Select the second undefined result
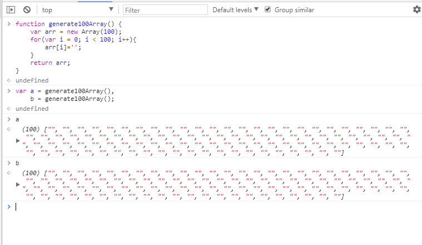422x245 pixels. [x=32, y=109]
